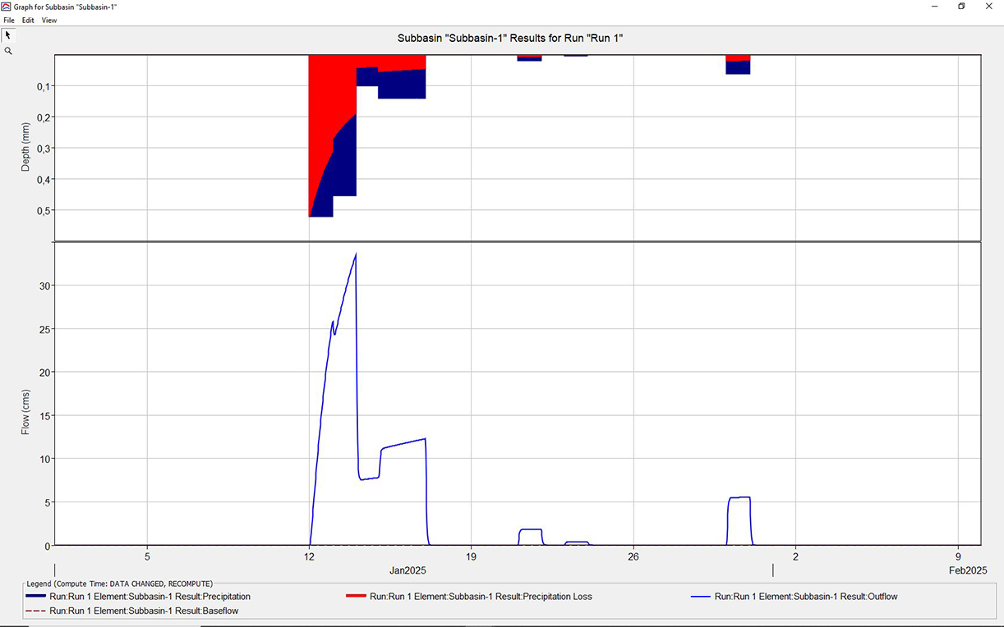Image resolution: width=1004 pixels, height=627 pixels.
Task: Close the Subbasin-1 graph window
Action: pos(989,7)
